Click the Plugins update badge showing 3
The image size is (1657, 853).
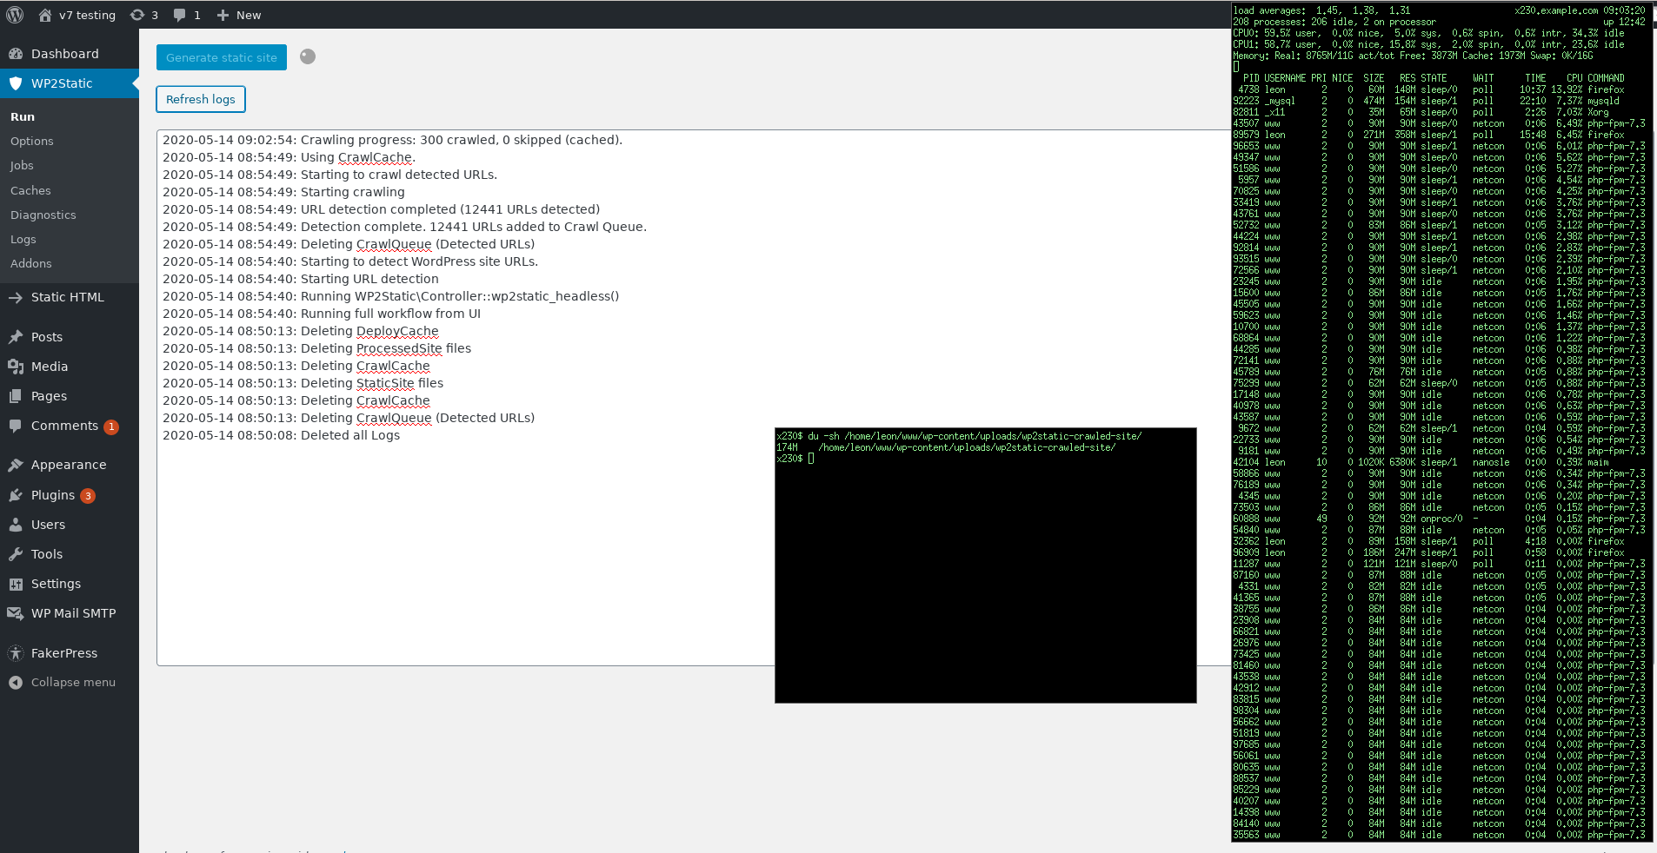click(88, 496)
